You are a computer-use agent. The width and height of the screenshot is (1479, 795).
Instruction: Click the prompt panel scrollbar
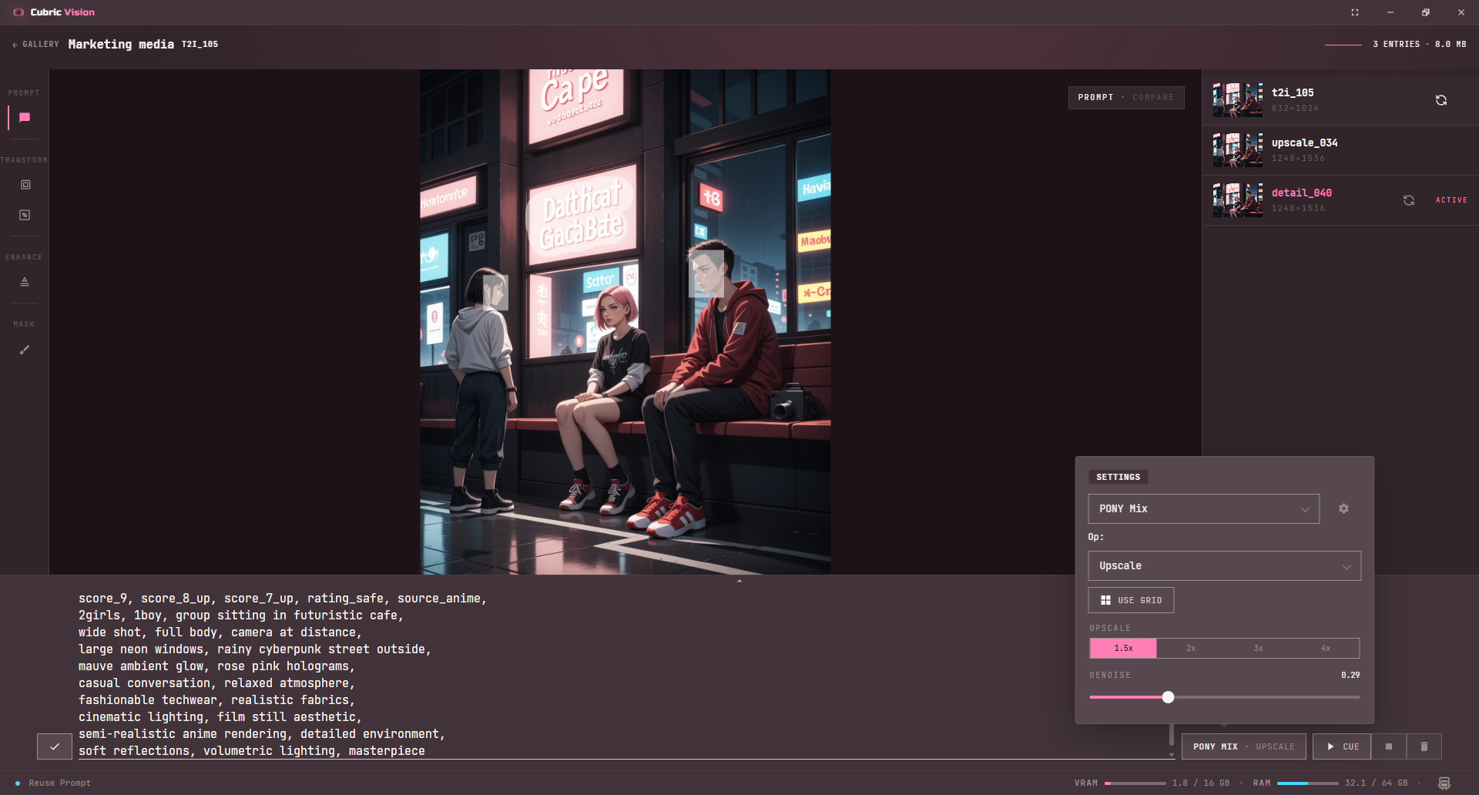1172,733
